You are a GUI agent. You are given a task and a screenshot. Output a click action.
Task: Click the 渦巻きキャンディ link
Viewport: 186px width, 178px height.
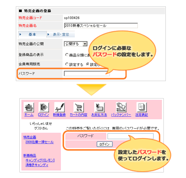point(37,165)
